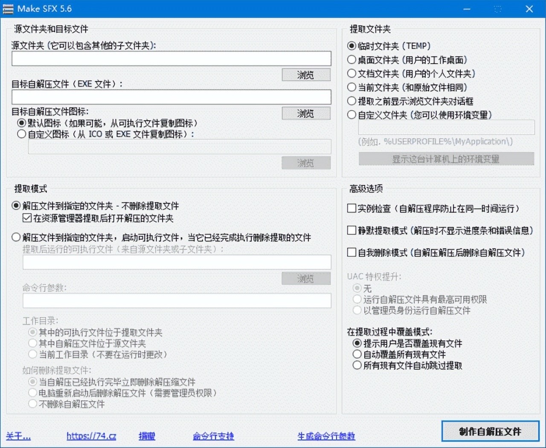Screen dimensions: 546x448
Task: Select 自定义文件夹 radio option
Action: [352, 115]
